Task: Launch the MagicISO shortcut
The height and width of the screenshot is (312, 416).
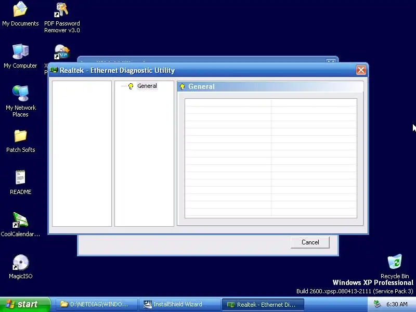Action: [x=20, y=267]
